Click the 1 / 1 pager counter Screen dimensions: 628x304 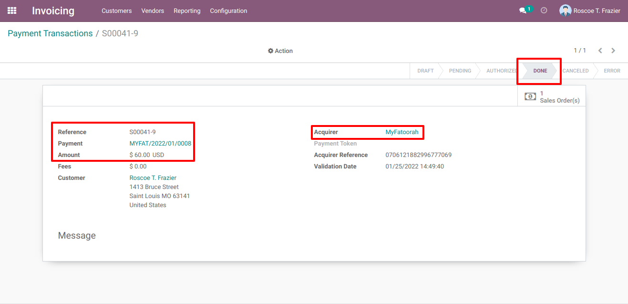580,51
